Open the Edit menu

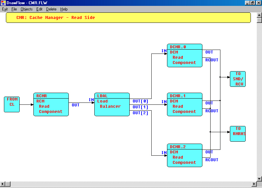pos(39,9)
